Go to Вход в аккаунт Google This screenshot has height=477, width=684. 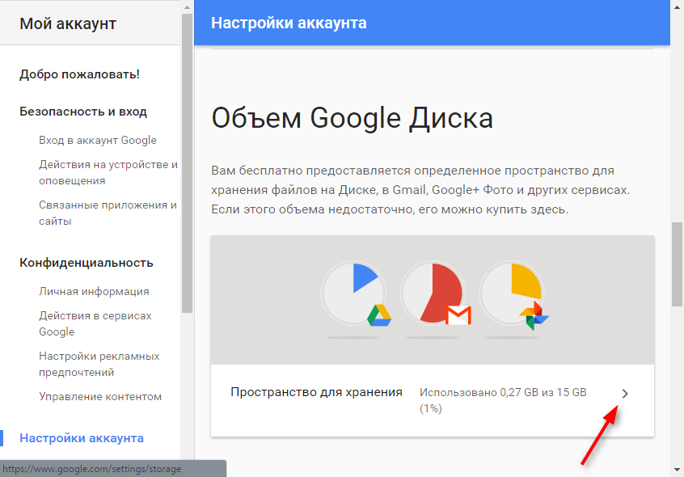(x=98, y=141)
